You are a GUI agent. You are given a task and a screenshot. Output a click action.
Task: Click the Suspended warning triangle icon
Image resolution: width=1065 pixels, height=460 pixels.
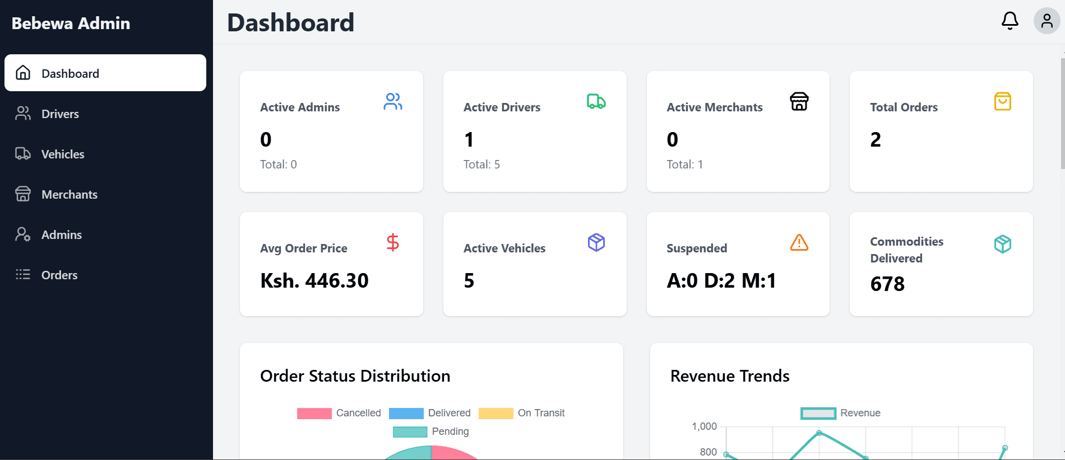pyautogui.click(x=799, y=242)
